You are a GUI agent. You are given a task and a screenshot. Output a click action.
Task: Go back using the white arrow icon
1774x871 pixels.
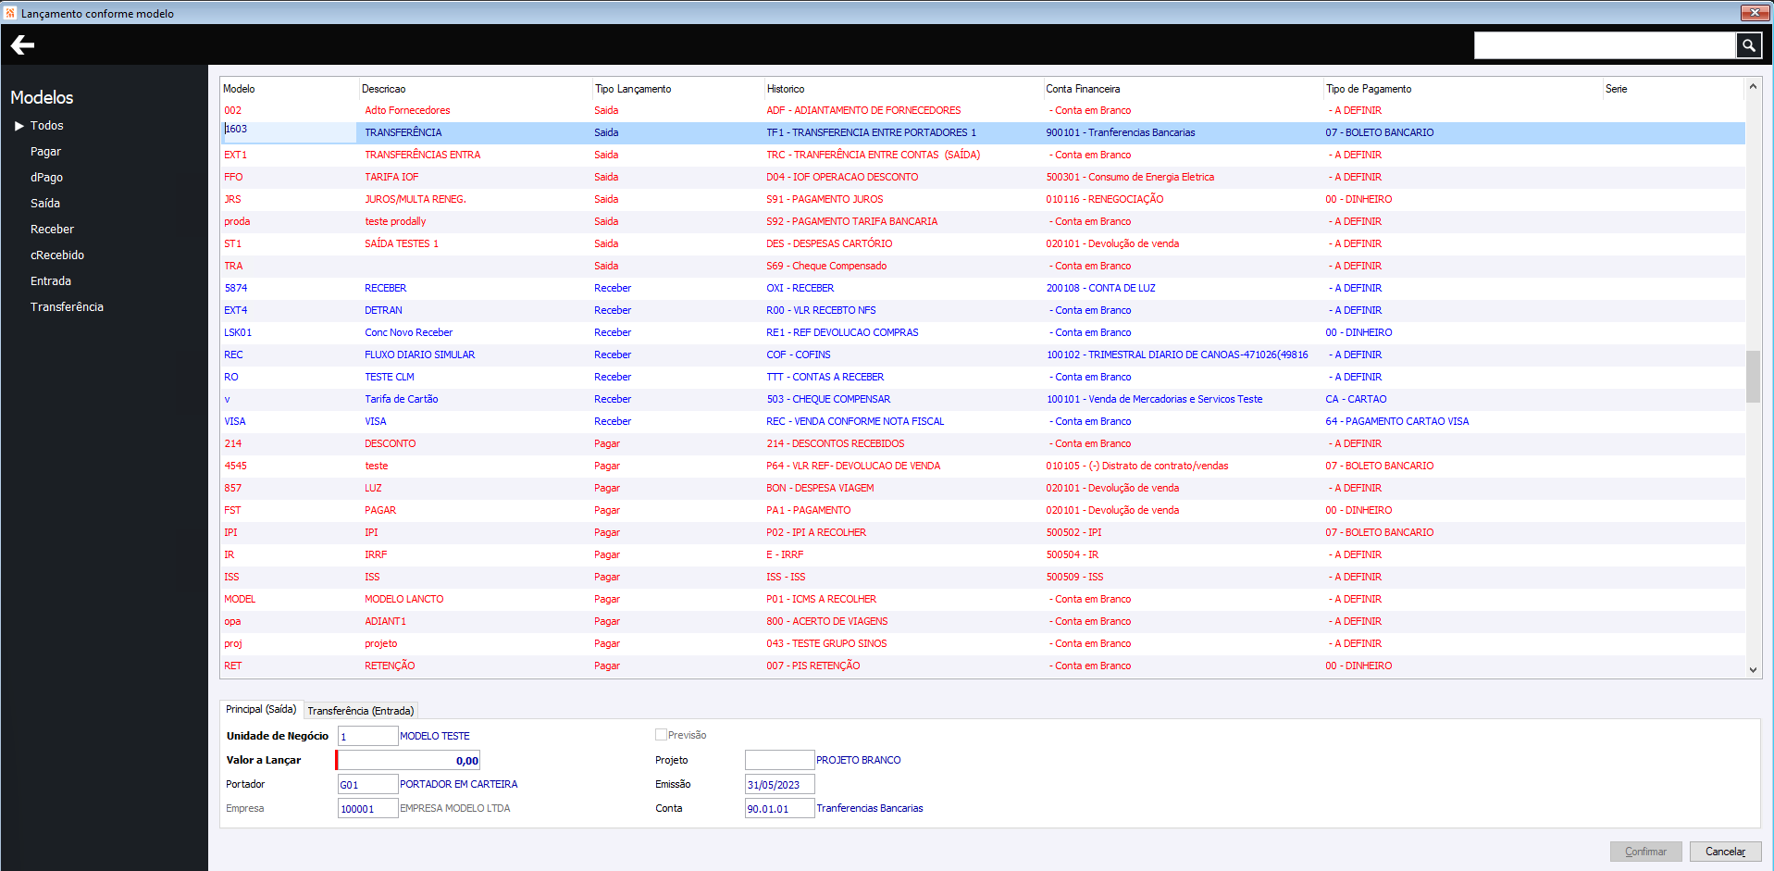(23, 44)
